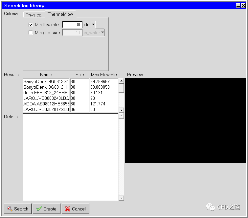This screenshot has height=218, width=248.
Task: Click the fan Preview black viewport
Action: [185, 120]
